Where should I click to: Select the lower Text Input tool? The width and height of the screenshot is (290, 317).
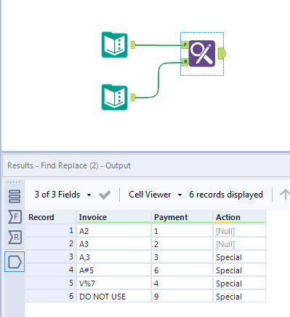point(114,97)
